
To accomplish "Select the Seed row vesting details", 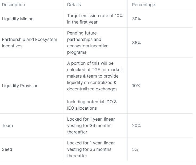I will click(x=91, y=149).
